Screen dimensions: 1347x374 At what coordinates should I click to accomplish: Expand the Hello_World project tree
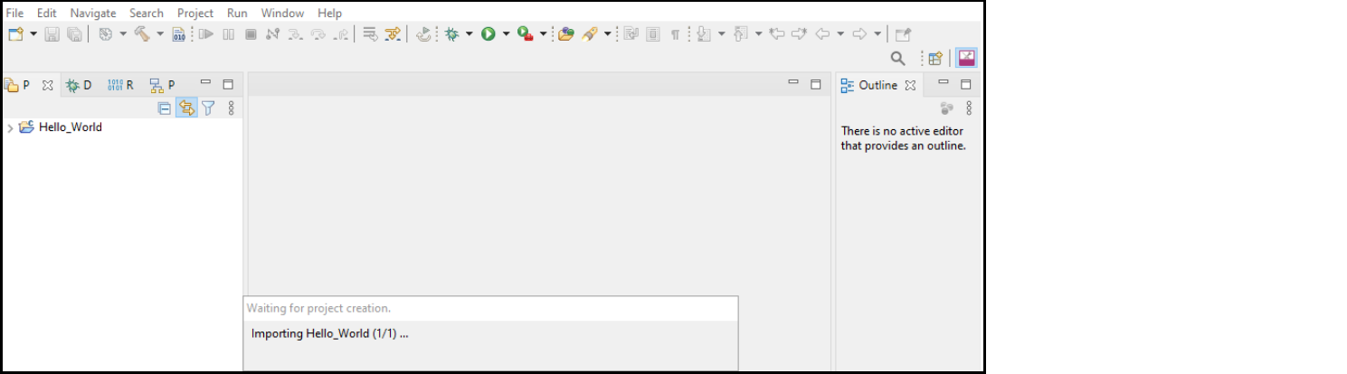coord(10,128)
